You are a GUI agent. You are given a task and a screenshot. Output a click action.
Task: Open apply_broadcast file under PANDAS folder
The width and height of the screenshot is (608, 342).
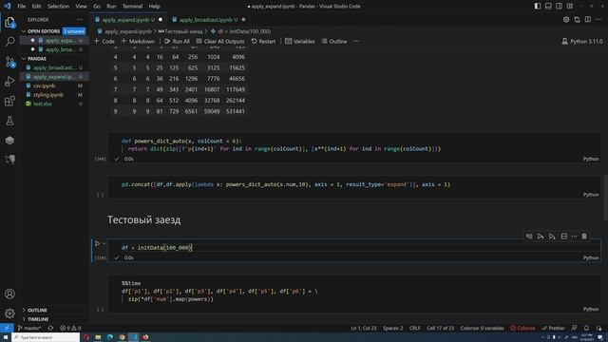pos(54,67)
